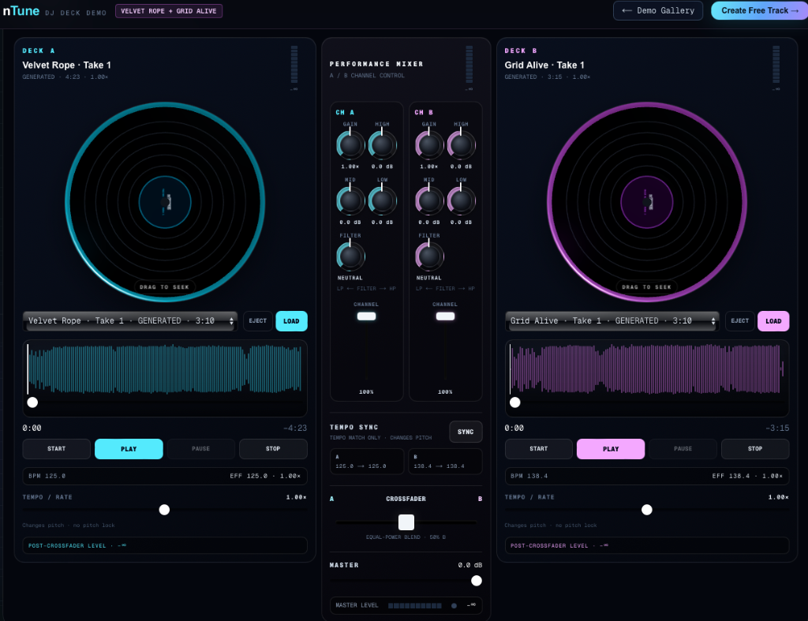
Task: Click Master 0.0 dB value
Action: pos(470,565)
